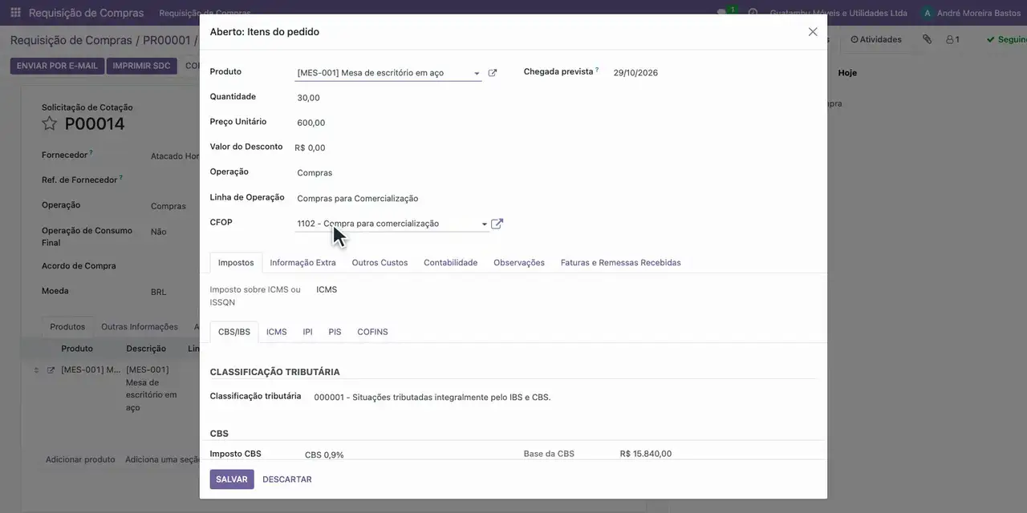This screenshot has width=1027, height=513.
Task: Click the SALVAR button
Action: [x=232, y=479]
